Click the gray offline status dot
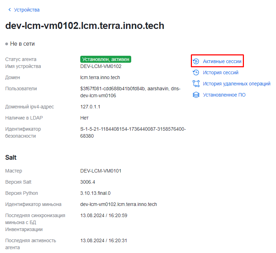The height and width of the screenshot is (253, 276). pyautogui.click(x=7, y=44)
